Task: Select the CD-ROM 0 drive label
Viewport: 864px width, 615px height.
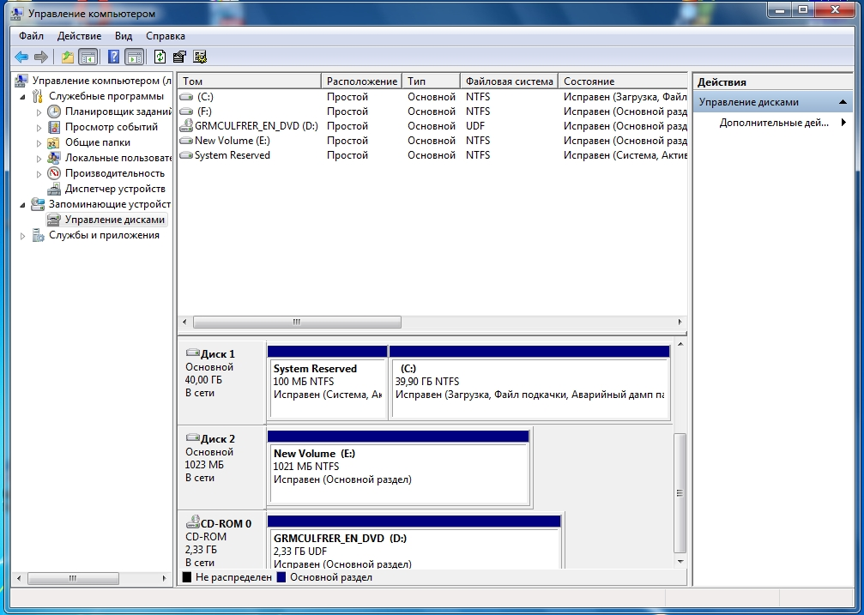Action: [x=226, y=523]
